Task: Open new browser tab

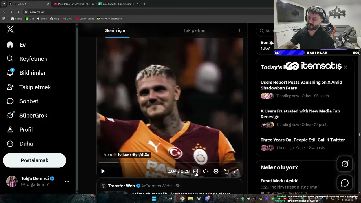Action: [x=144, y=4]
